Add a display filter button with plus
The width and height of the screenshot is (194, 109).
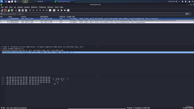click(191, 14)
